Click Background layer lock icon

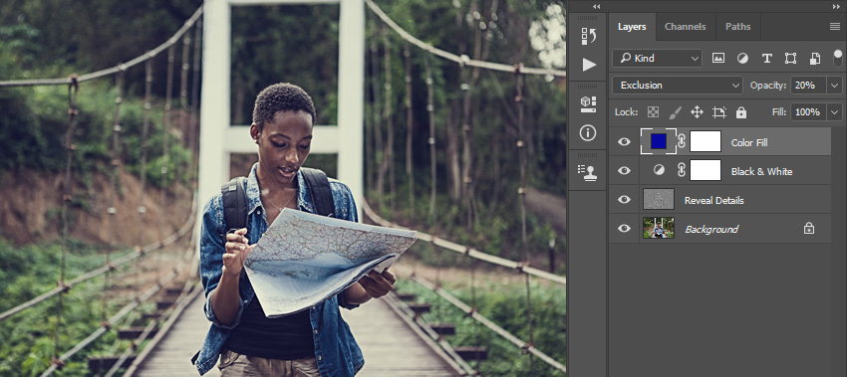[809, 229]
